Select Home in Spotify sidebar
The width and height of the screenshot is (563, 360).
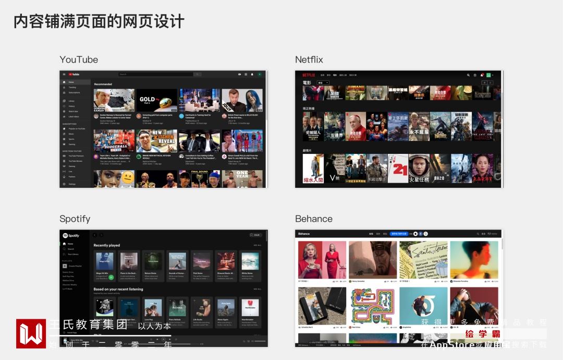[68, 244]
